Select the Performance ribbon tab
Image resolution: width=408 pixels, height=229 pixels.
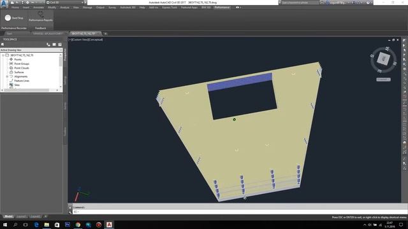[x=222, y=8]
